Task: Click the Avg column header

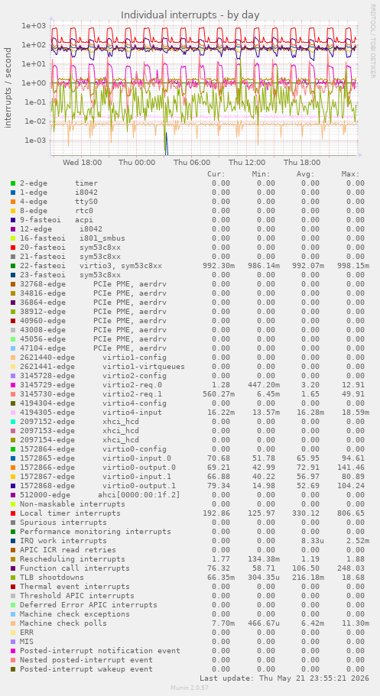Action: (x=305, y=174)
